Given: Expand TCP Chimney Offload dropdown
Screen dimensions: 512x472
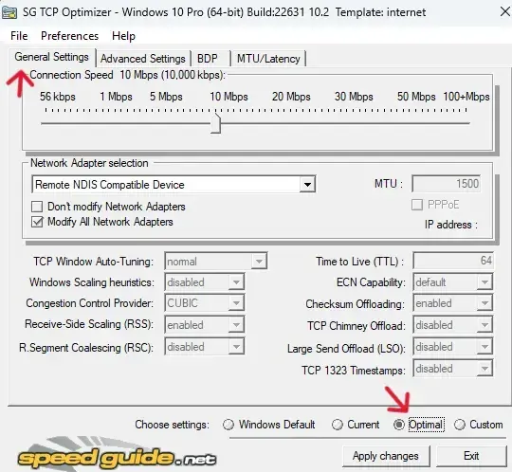Looking at the screenshot, I should point(485,325).
